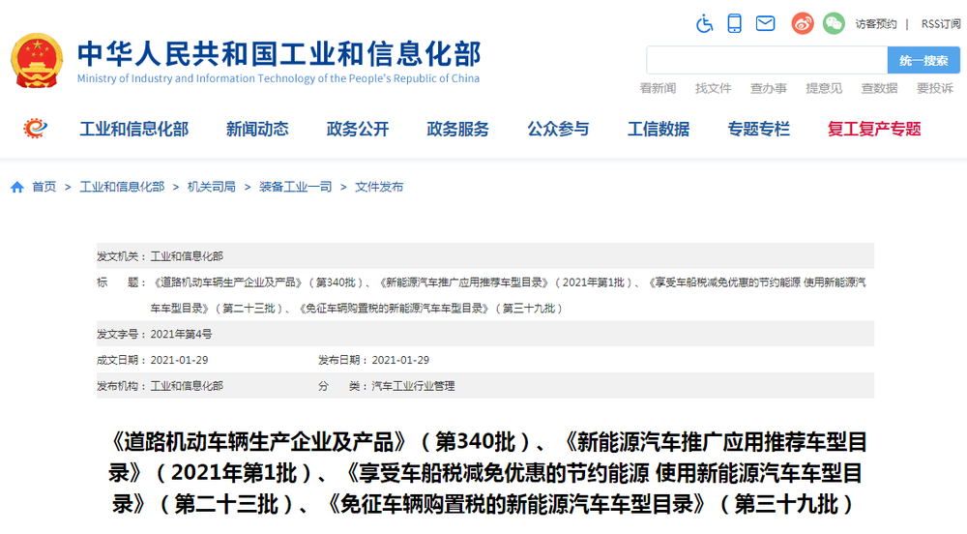
Task: Select the 政务公开 navigation menu
Action: point(358,129)
